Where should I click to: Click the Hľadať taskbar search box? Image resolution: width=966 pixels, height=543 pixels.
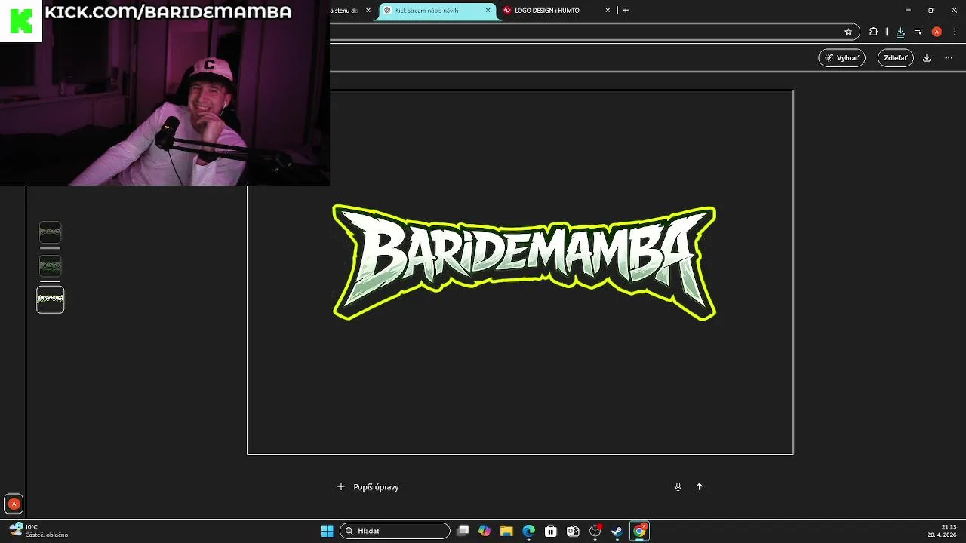(x=395, y=531)
